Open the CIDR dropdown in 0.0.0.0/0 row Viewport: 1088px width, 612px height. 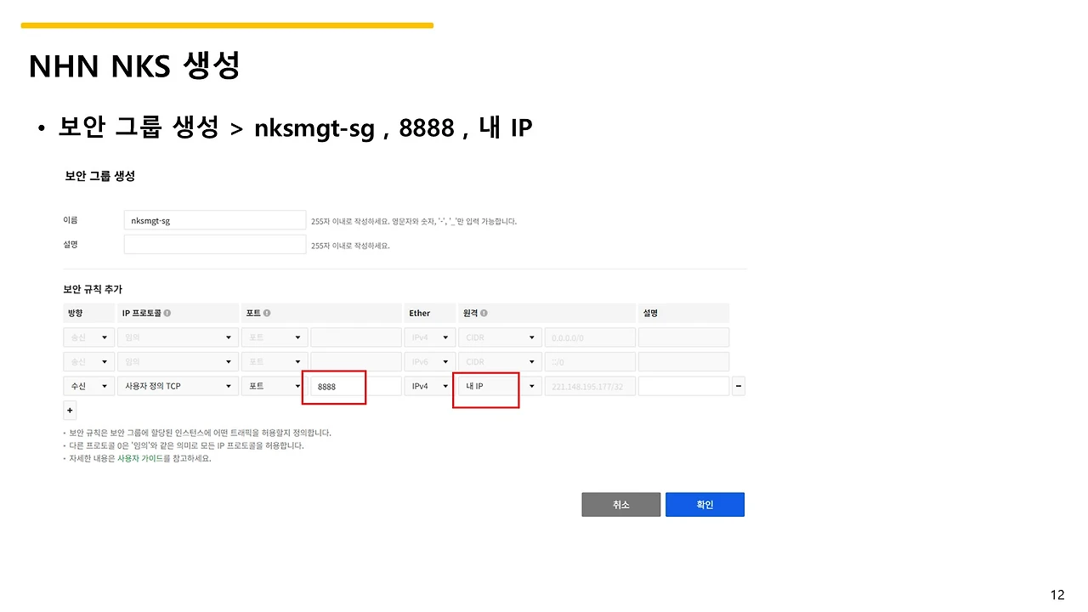[500, 337]
